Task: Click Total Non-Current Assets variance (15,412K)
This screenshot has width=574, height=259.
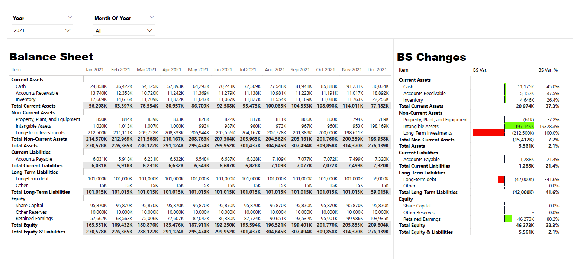Action: pos(523,140)
